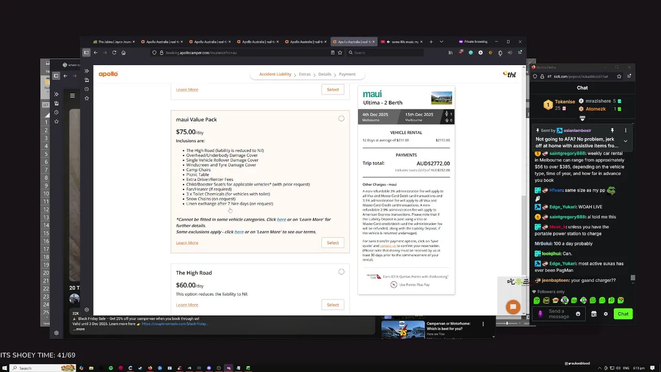Open Spotify from the taskbar

click(x=111, y=368)
